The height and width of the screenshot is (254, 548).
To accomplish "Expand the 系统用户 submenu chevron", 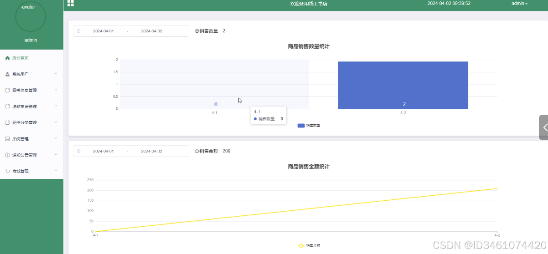I will 56,73.
